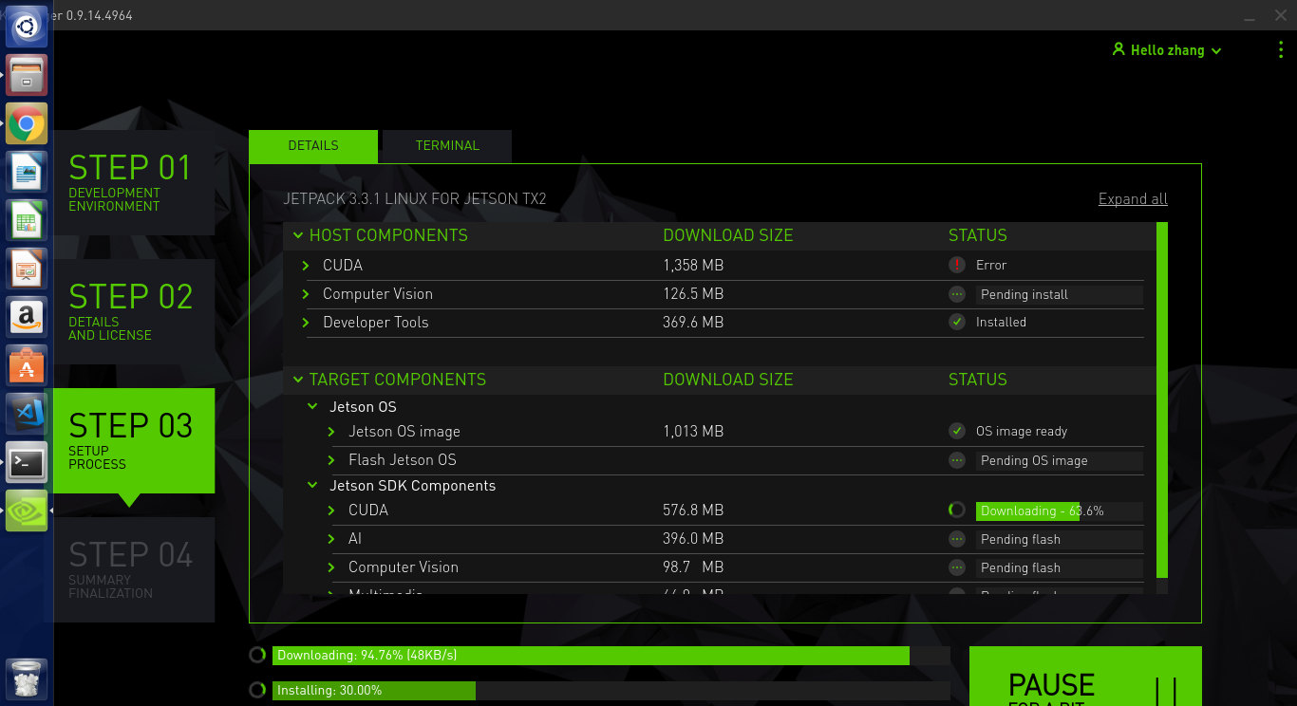Expand the target CUDA 576.8 MB row

pos(331,511)
